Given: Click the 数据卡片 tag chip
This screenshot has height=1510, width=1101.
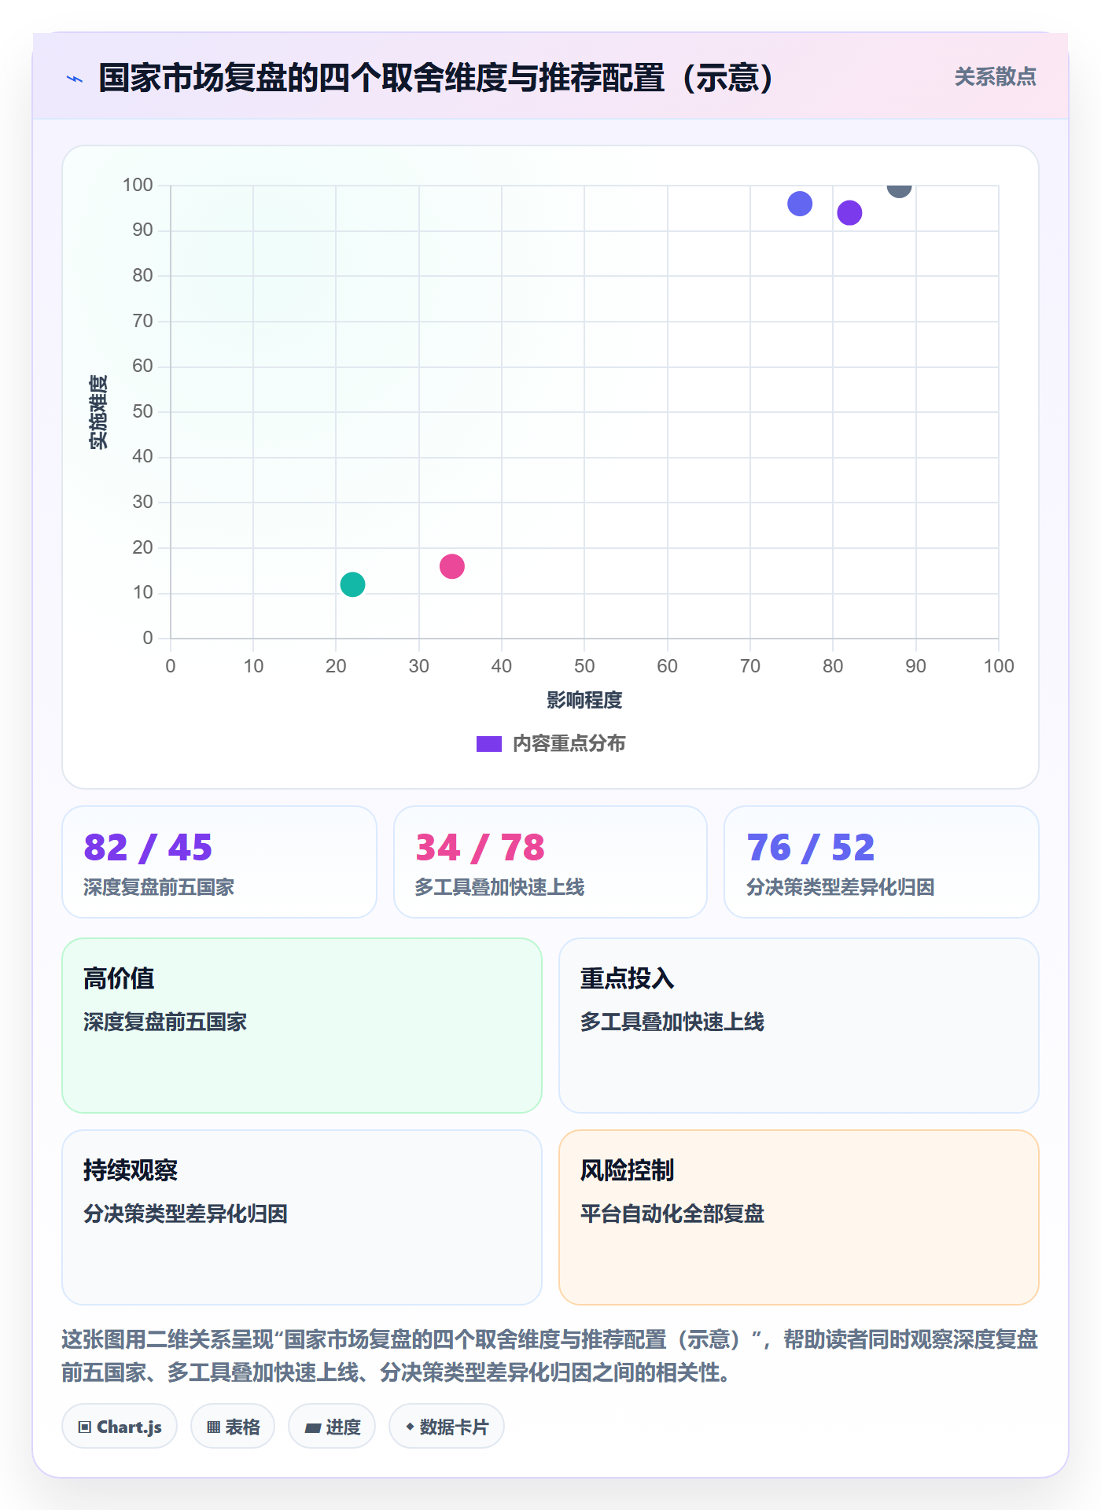Looking at the screenshot, I should [x=447, y=1426].
